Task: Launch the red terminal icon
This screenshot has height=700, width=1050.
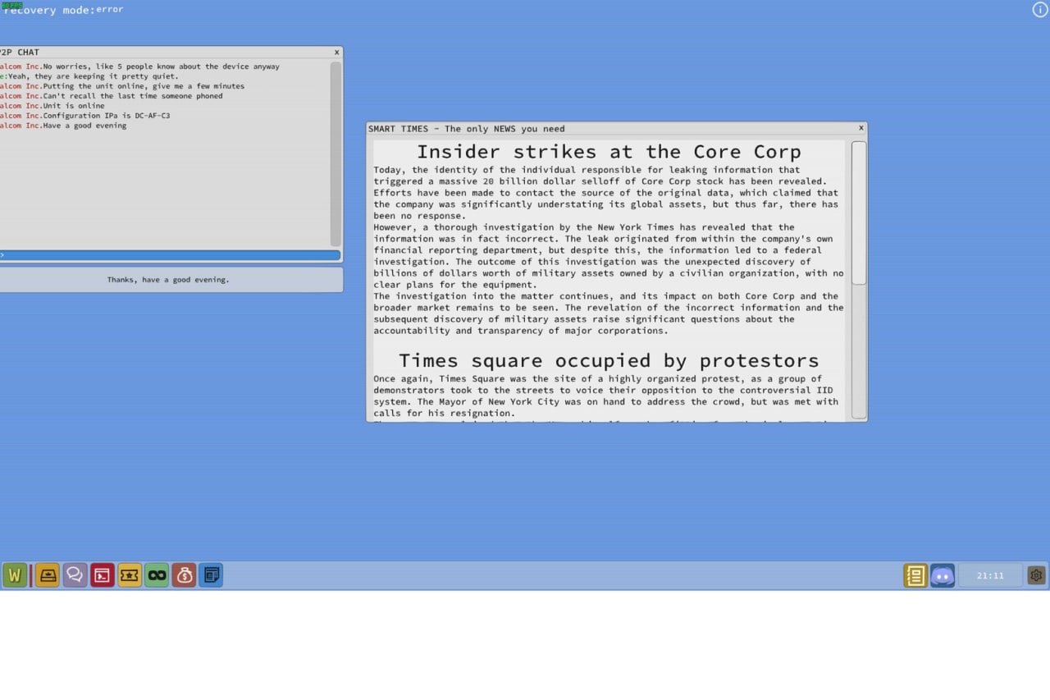Action: [x=103, y=575]
